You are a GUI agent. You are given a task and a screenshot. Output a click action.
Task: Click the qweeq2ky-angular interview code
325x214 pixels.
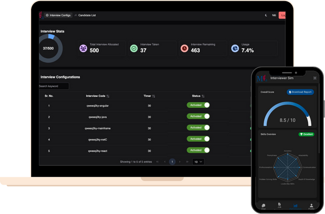[98, 106]
